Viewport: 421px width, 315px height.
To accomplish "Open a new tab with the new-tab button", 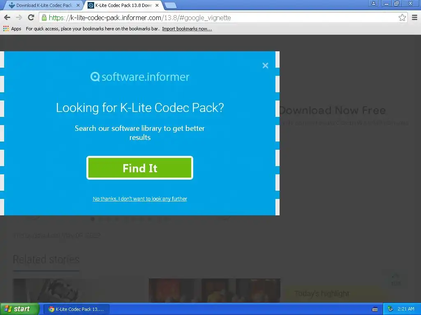I will pyautogui.click(x=170, y=5).
